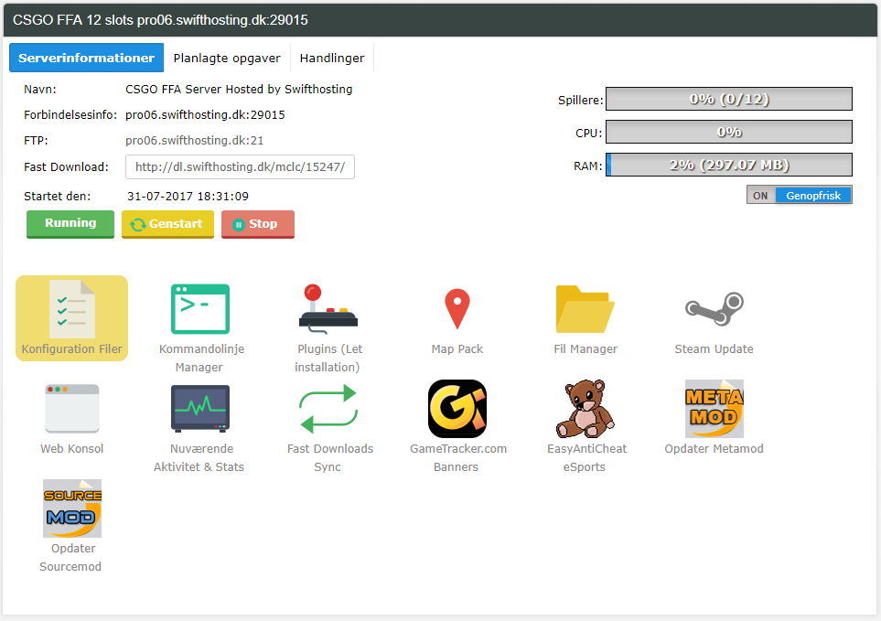Toggle the ON auto-refresh switch
The height and width of the screenshot is (621, 881).
coord(761,196)
